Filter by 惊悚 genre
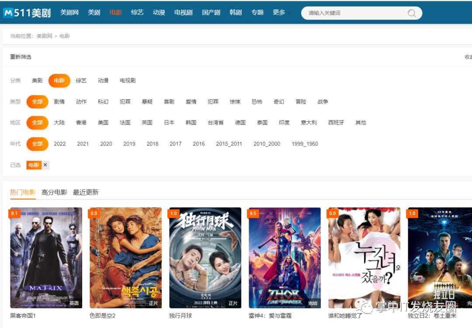Viewport: 472px width, 328px height. pyautogui.click(x=235, y=101)
